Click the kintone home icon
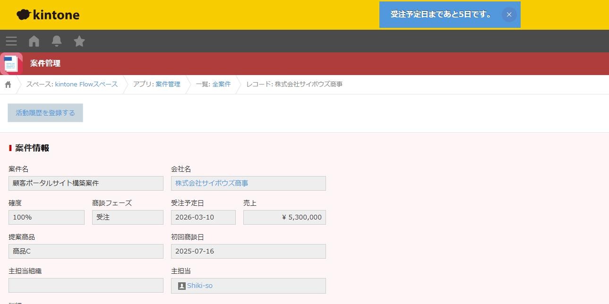 (34, 41)
